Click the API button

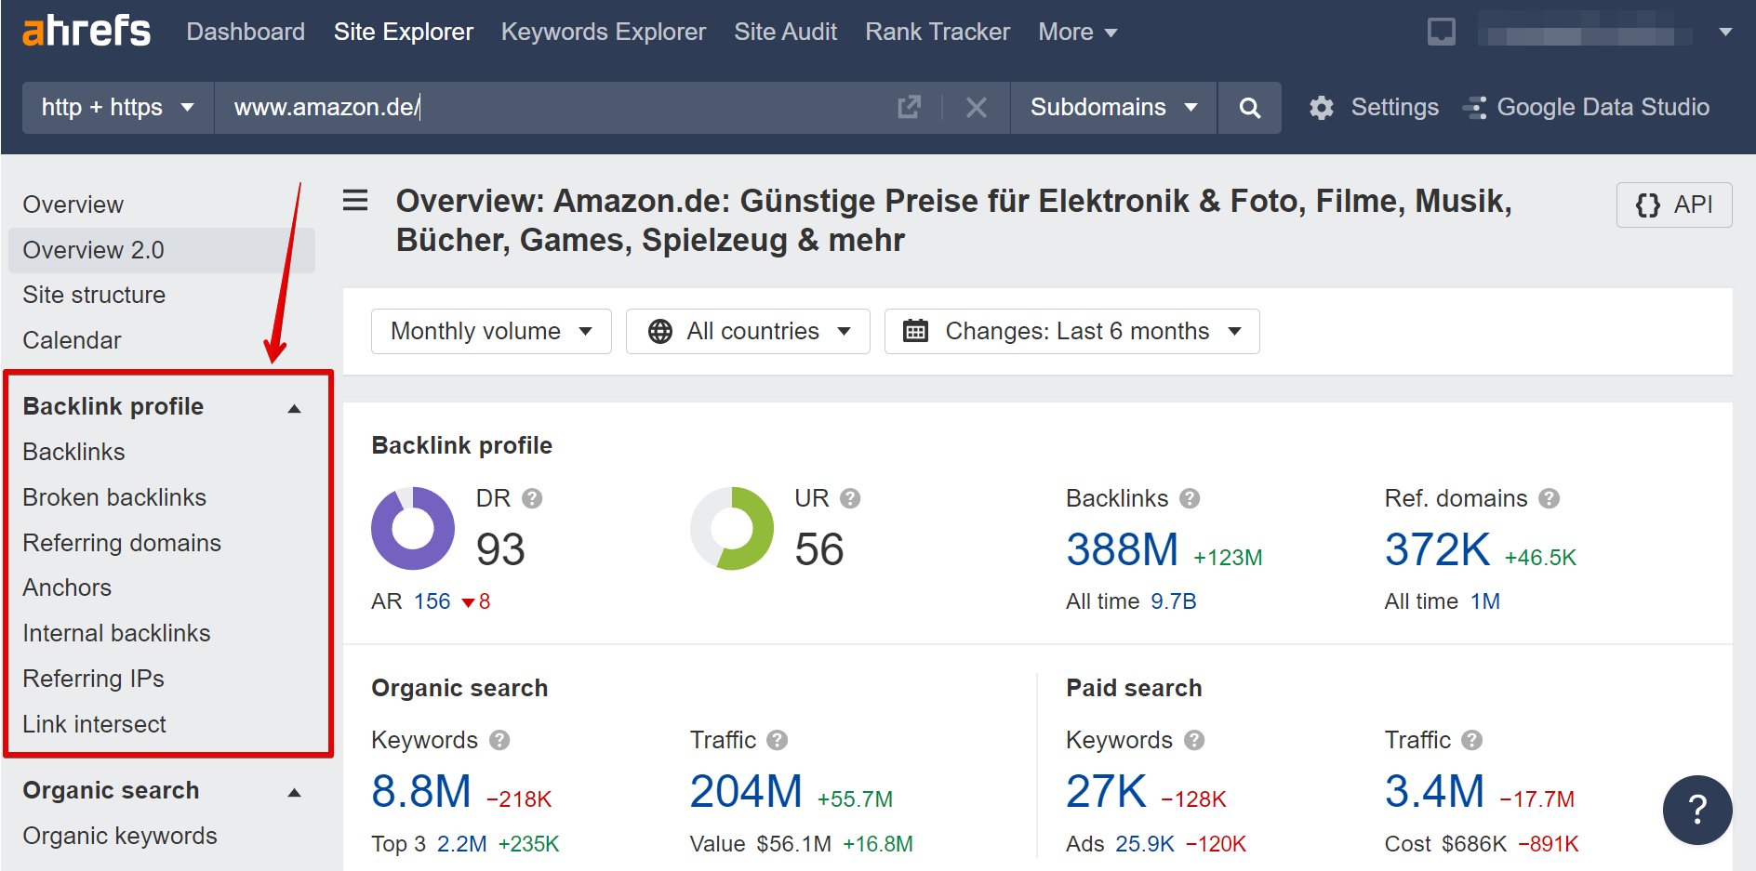tap(1673, 205)
